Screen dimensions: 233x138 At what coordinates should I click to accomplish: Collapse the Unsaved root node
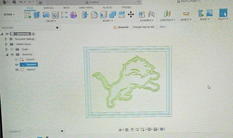click(2, 34)
